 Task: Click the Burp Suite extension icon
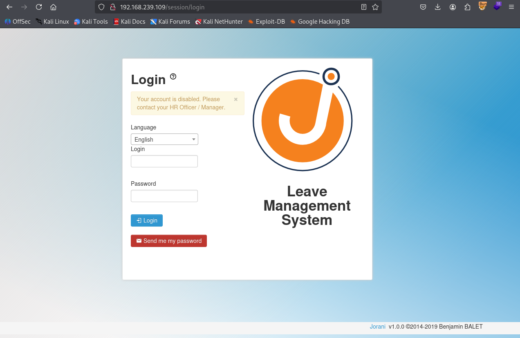click(482, 7)
